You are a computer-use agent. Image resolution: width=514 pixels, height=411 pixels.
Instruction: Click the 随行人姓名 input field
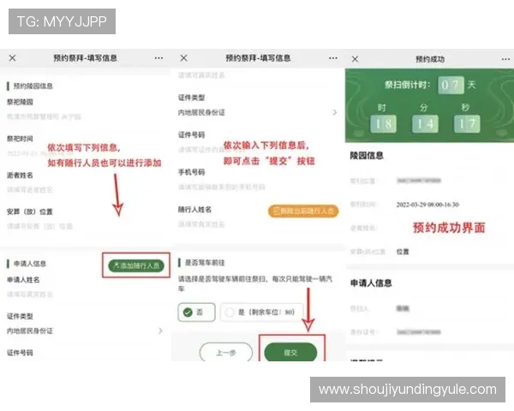click(x=201, y=224)
